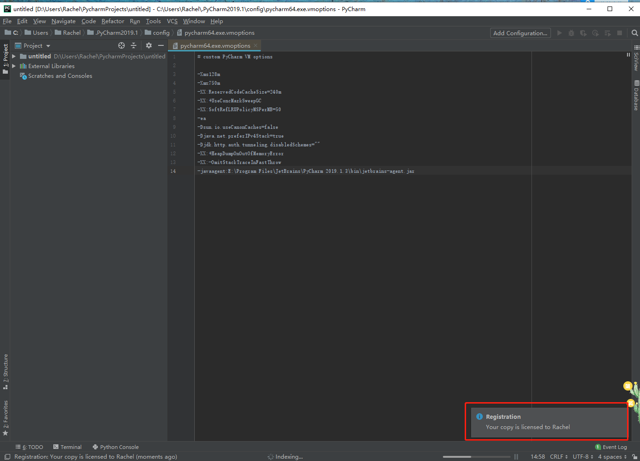Open the Navigate menu

pyautogui.click(x=64, y=21)
